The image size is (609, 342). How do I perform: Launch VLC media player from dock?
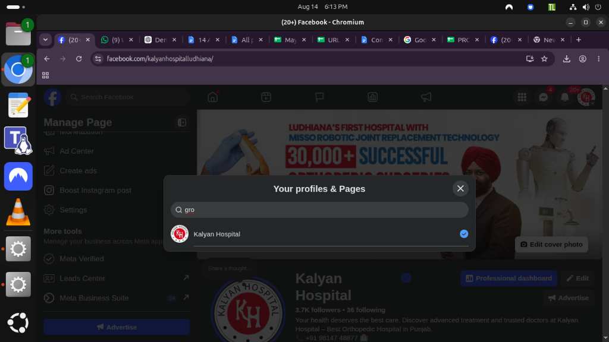click(x=18, y=212)
